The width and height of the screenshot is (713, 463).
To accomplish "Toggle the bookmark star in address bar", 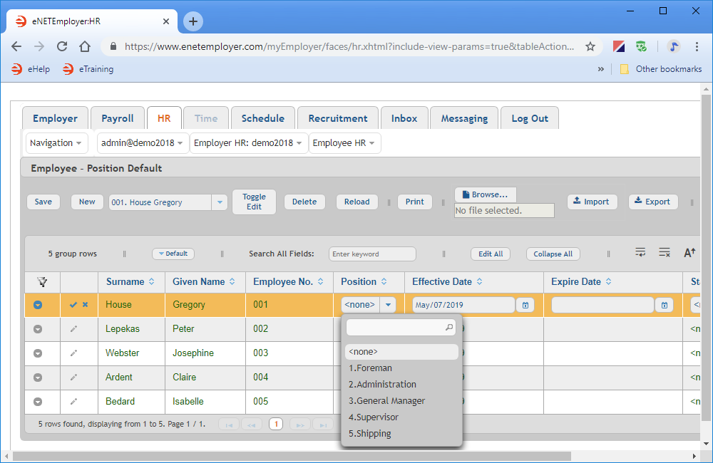I will [590, 45].
